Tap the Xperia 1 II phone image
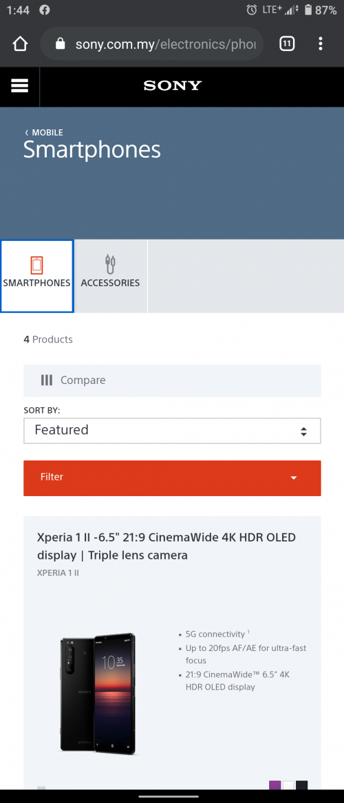344x803 pixels. point(98,694)
